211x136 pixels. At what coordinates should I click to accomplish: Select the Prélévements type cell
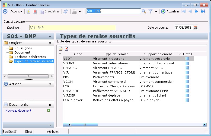pyautogui.click(x=104, y=77)
